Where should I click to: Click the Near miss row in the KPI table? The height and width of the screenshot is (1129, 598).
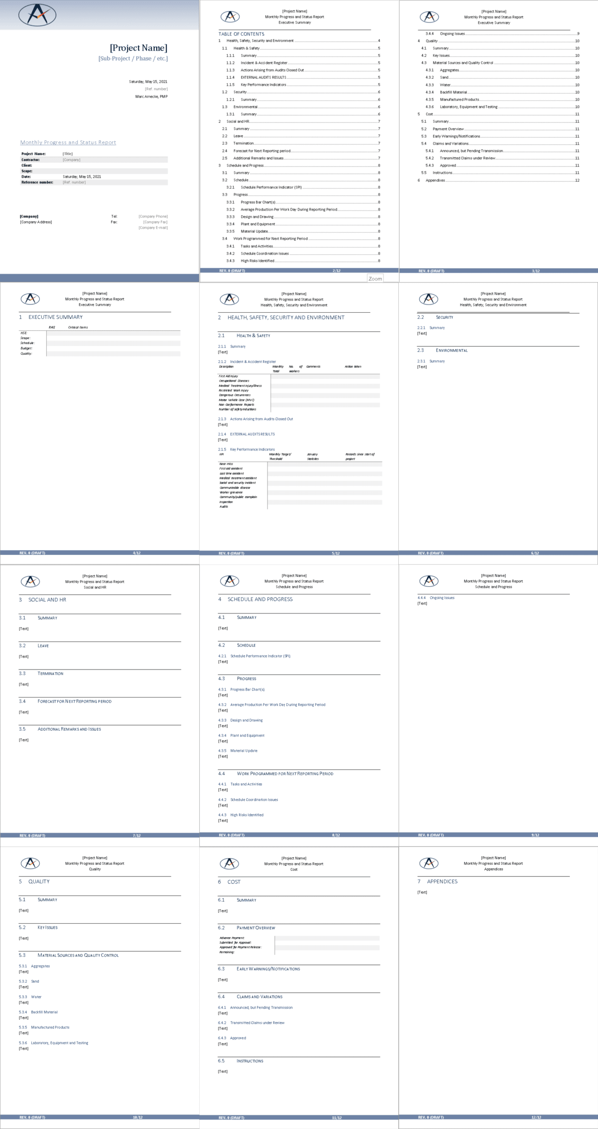click(300, 464)
